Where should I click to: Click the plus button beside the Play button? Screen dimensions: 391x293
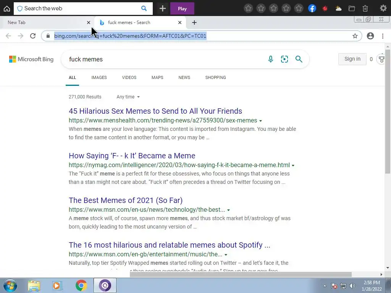pos(163,8)
